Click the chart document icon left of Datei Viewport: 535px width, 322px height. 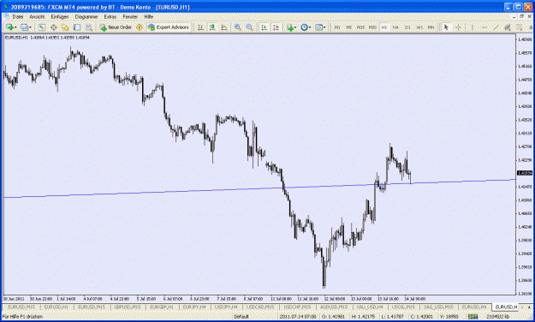[x=7, y=16]
